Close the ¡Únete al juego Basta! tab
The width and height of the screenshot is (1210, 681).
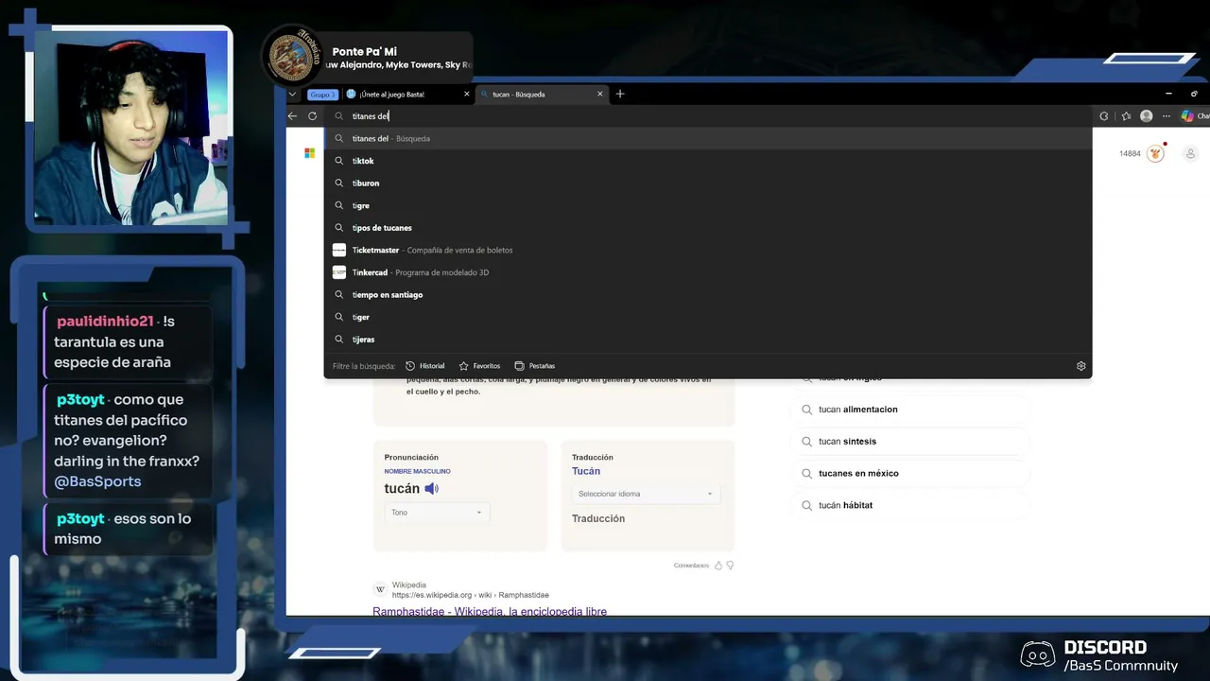466,94
